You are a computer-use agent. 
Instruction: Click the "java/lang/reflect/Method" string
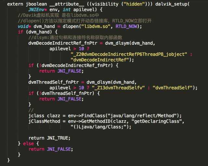tap(142, 116)
